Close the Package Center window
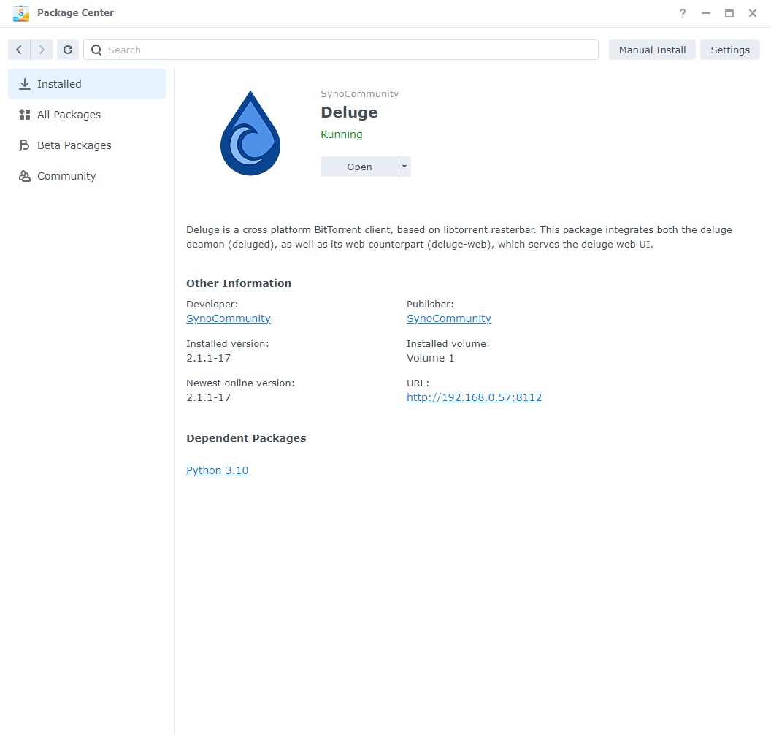Viewport: 771px width, 745px height. click(x=753, y=13)
